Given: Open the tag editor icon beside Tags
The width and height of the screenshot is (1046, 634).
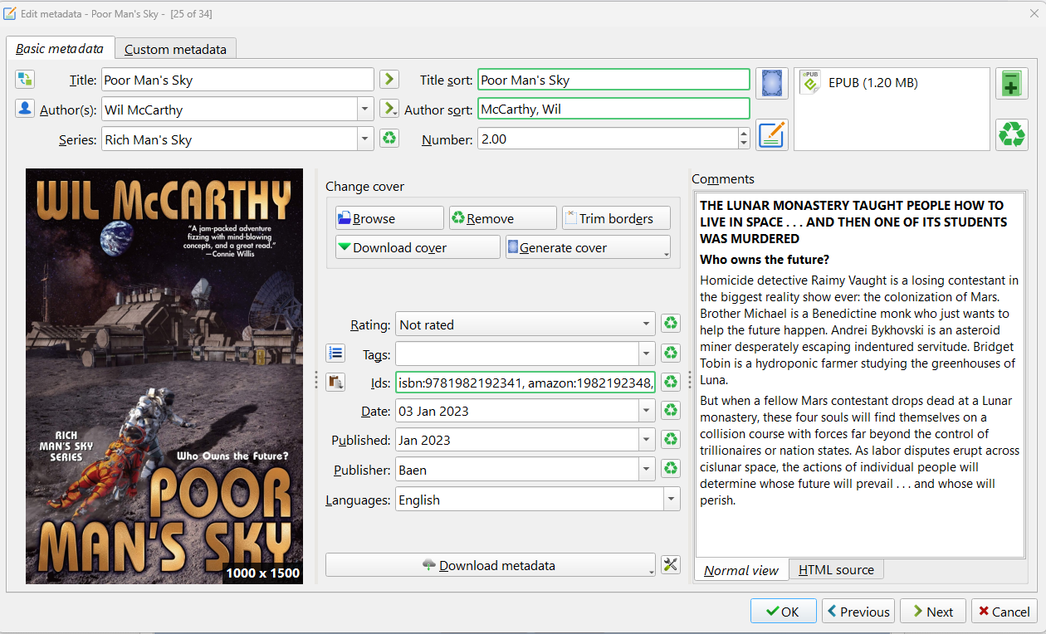Looking at the screenshot, I should 335,354.
